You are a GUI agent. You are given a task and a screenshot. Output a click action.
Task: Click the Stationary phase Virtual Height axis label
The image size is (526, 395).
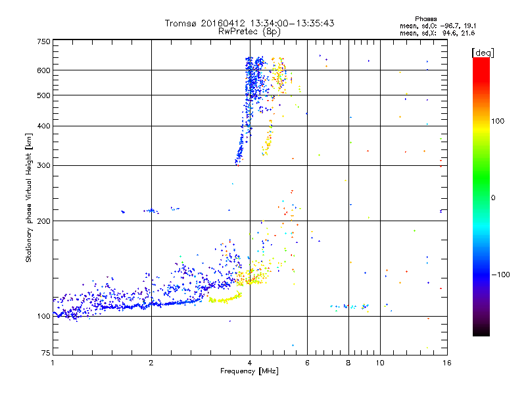click(x=29, y=197)
